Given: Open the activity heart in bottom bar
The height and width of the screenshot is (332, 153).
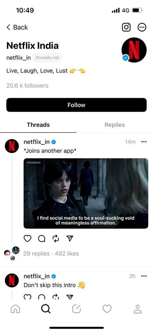Looking at the screenshot, I should [x=107, y=309].
